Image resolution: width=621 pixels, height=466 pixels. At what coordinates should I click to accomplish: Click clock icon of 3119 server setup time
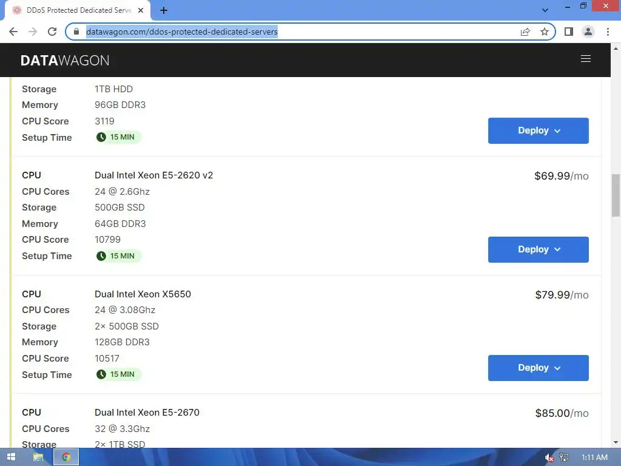coord(101,137)
